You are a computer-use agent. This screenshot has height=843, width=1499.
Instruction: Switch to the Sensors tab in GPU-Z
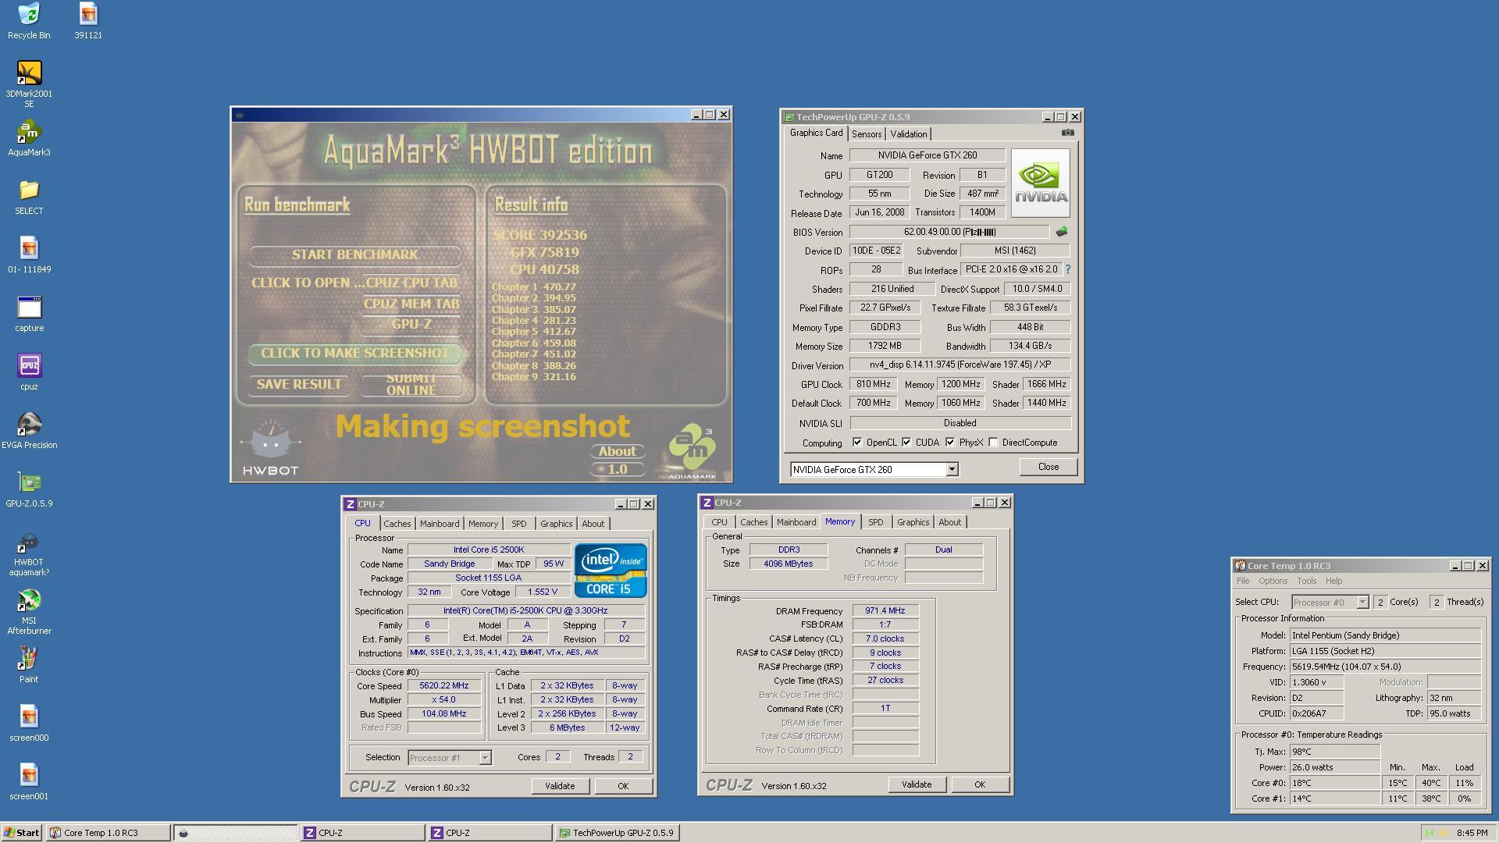(867, 134)
